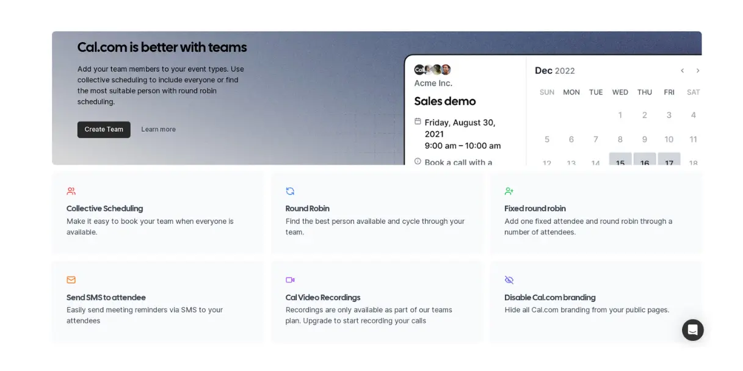Click the Disable Cal.com branding eye-off icon
This screenshot has width=743, height=371.
(x=509, y=280)
